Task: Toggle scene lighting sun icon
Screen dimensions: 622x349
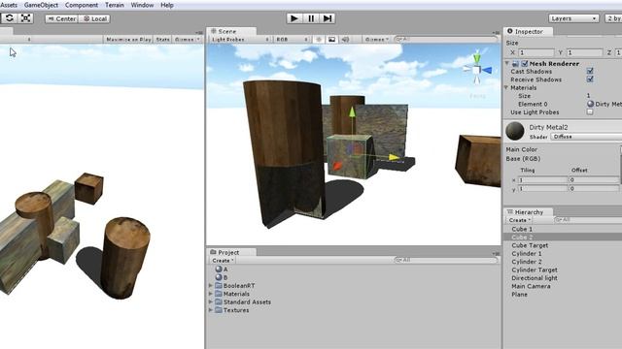Action: pos(319,39)
